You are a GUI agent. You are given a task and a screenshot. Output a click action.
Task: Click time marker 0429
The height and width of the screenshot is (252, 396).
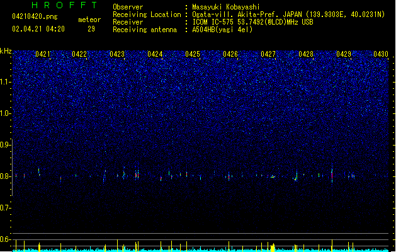coord(344,54)
